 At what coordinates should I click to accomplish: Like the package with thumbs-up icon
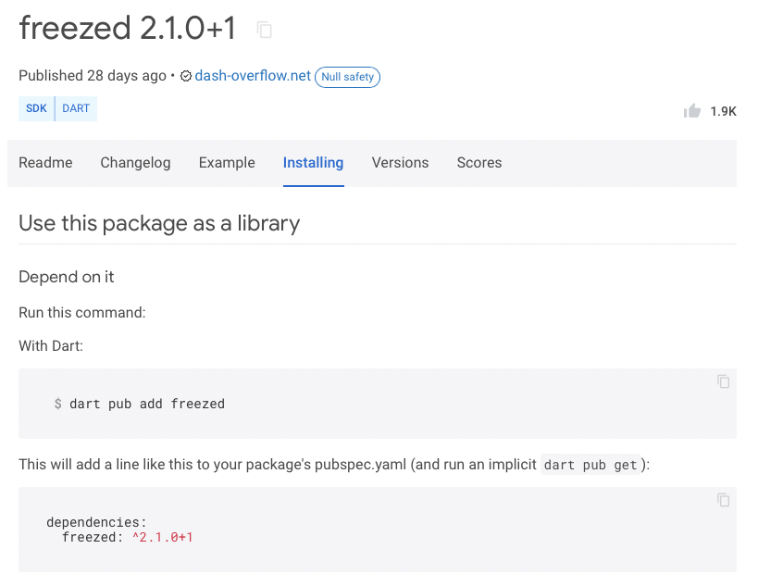click(691, 111)
